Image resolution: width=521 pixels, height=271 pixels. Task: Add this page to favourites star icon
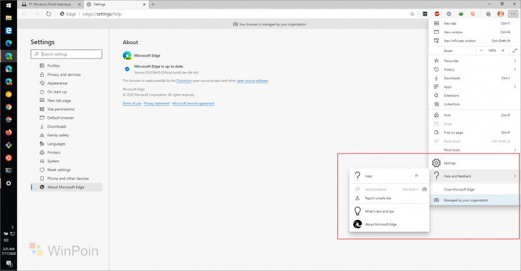pos(412,14)
